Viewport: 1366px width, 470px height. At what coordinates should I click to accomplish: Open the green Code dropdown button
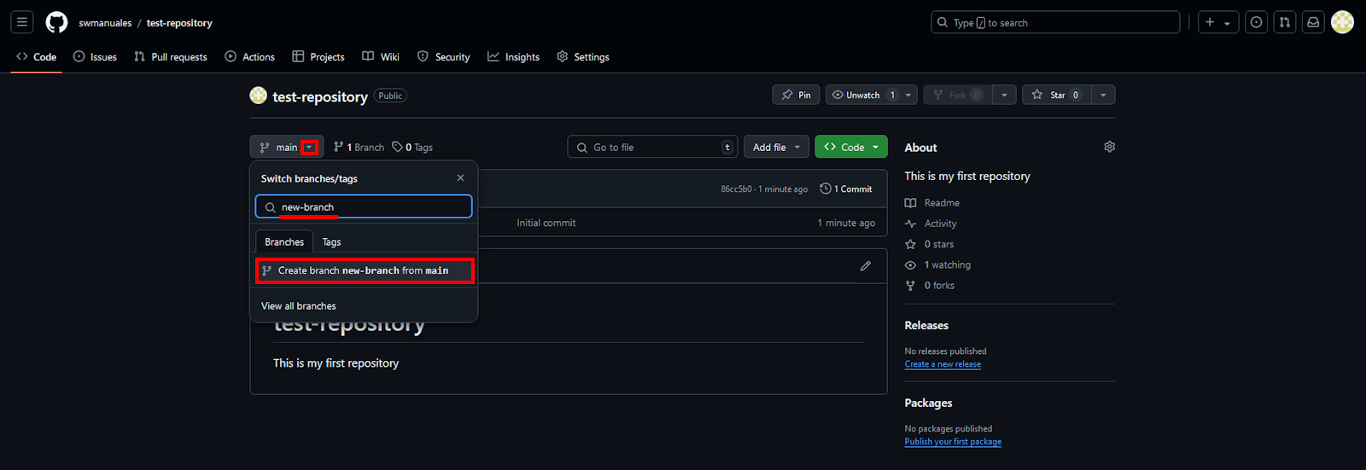click(x=851, y=147)
